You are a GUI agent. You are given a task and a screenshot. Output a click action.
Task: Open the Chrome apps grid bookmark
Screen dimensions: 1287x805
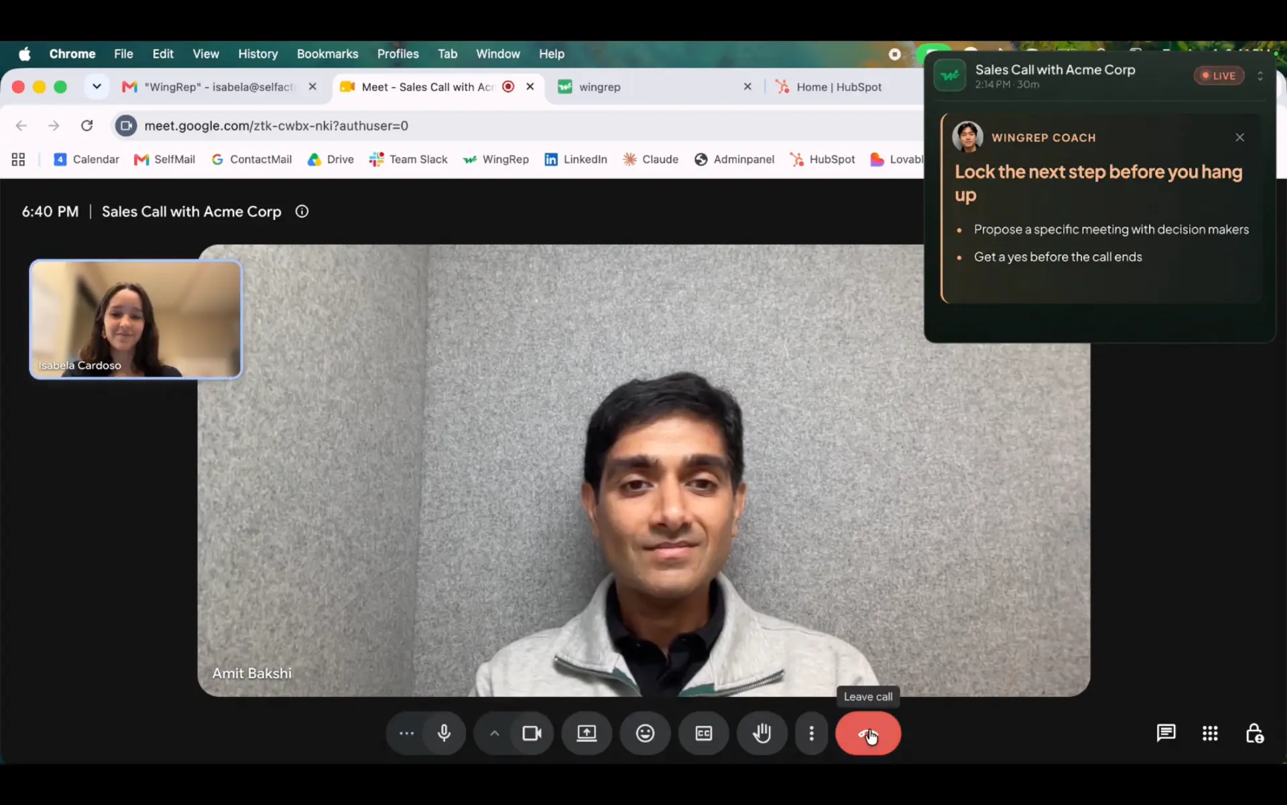click(x=18, y=160)
